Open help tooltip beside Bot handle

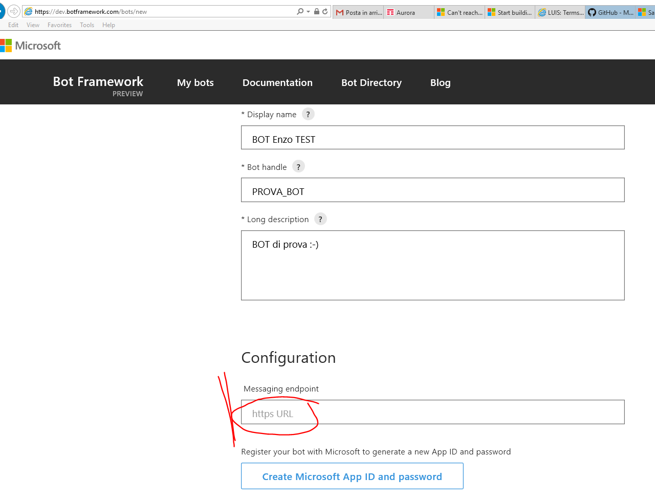point(298,167)
